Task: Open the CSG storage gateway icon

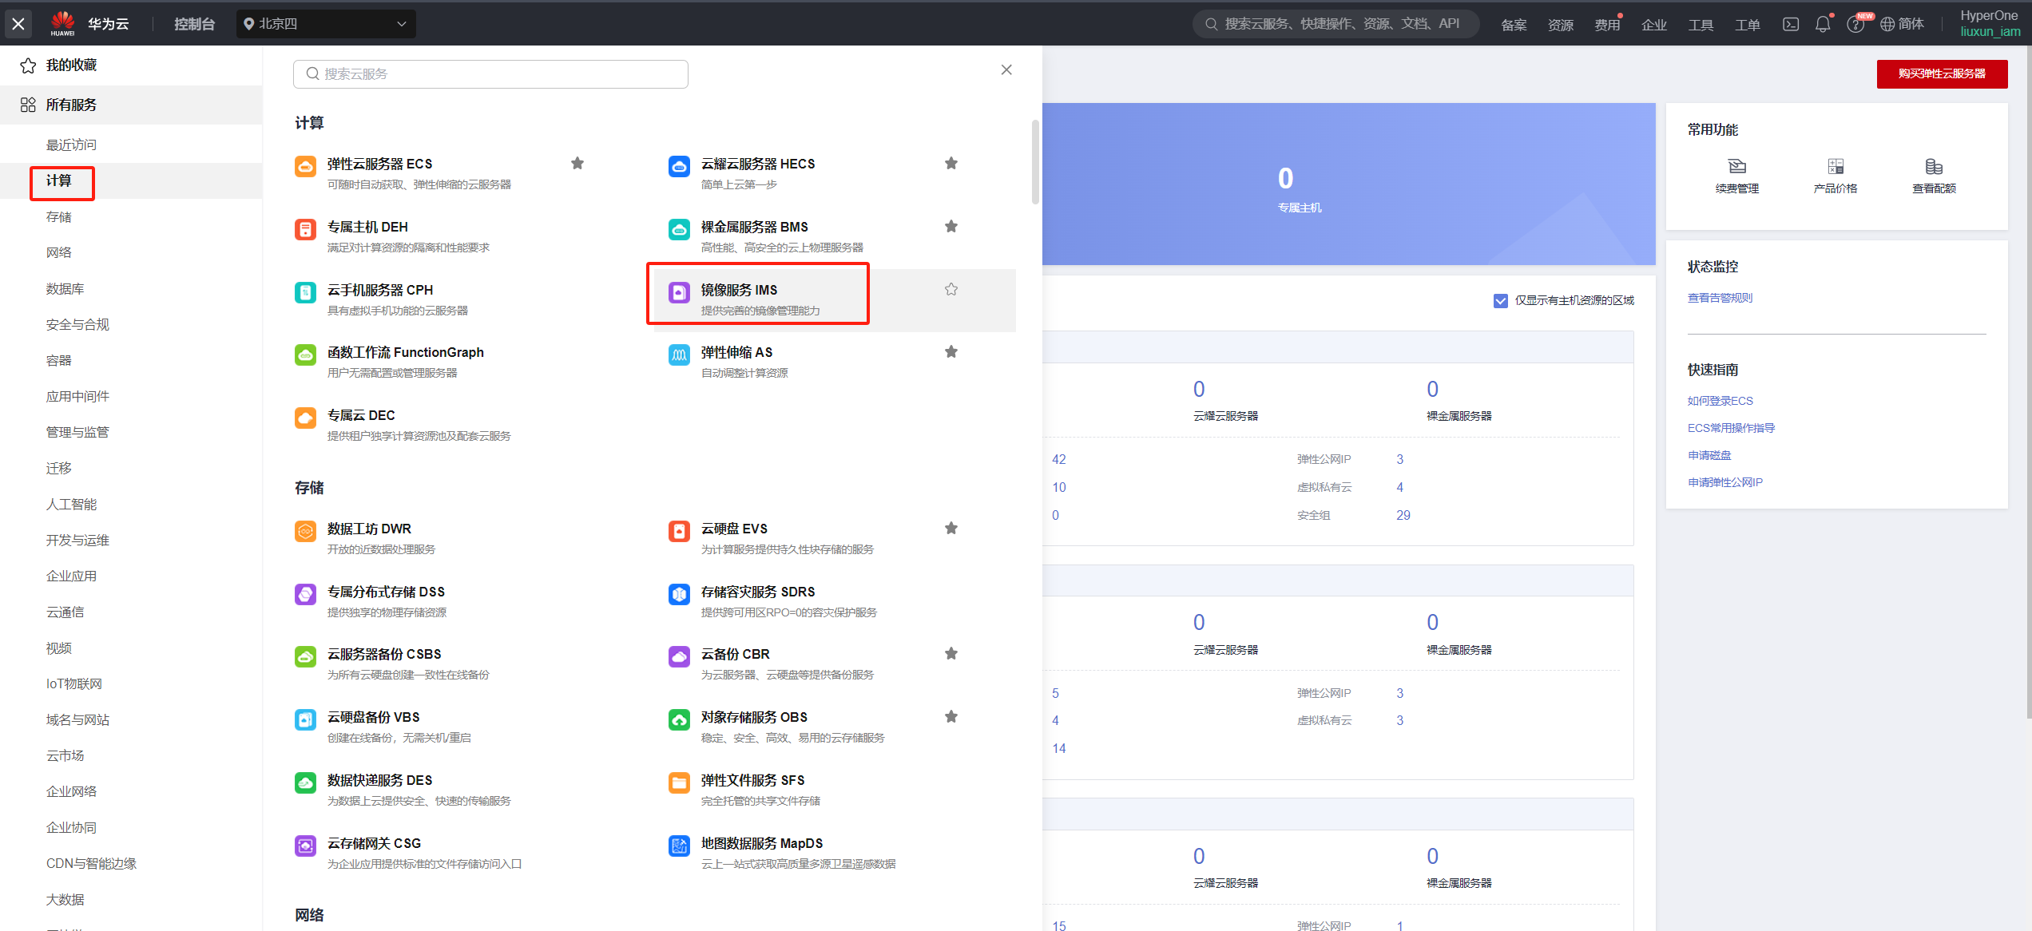Action: pos(305,846)
